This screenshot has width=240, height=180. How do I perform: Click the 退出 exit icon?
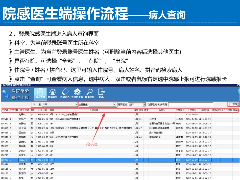coord(101,93)
